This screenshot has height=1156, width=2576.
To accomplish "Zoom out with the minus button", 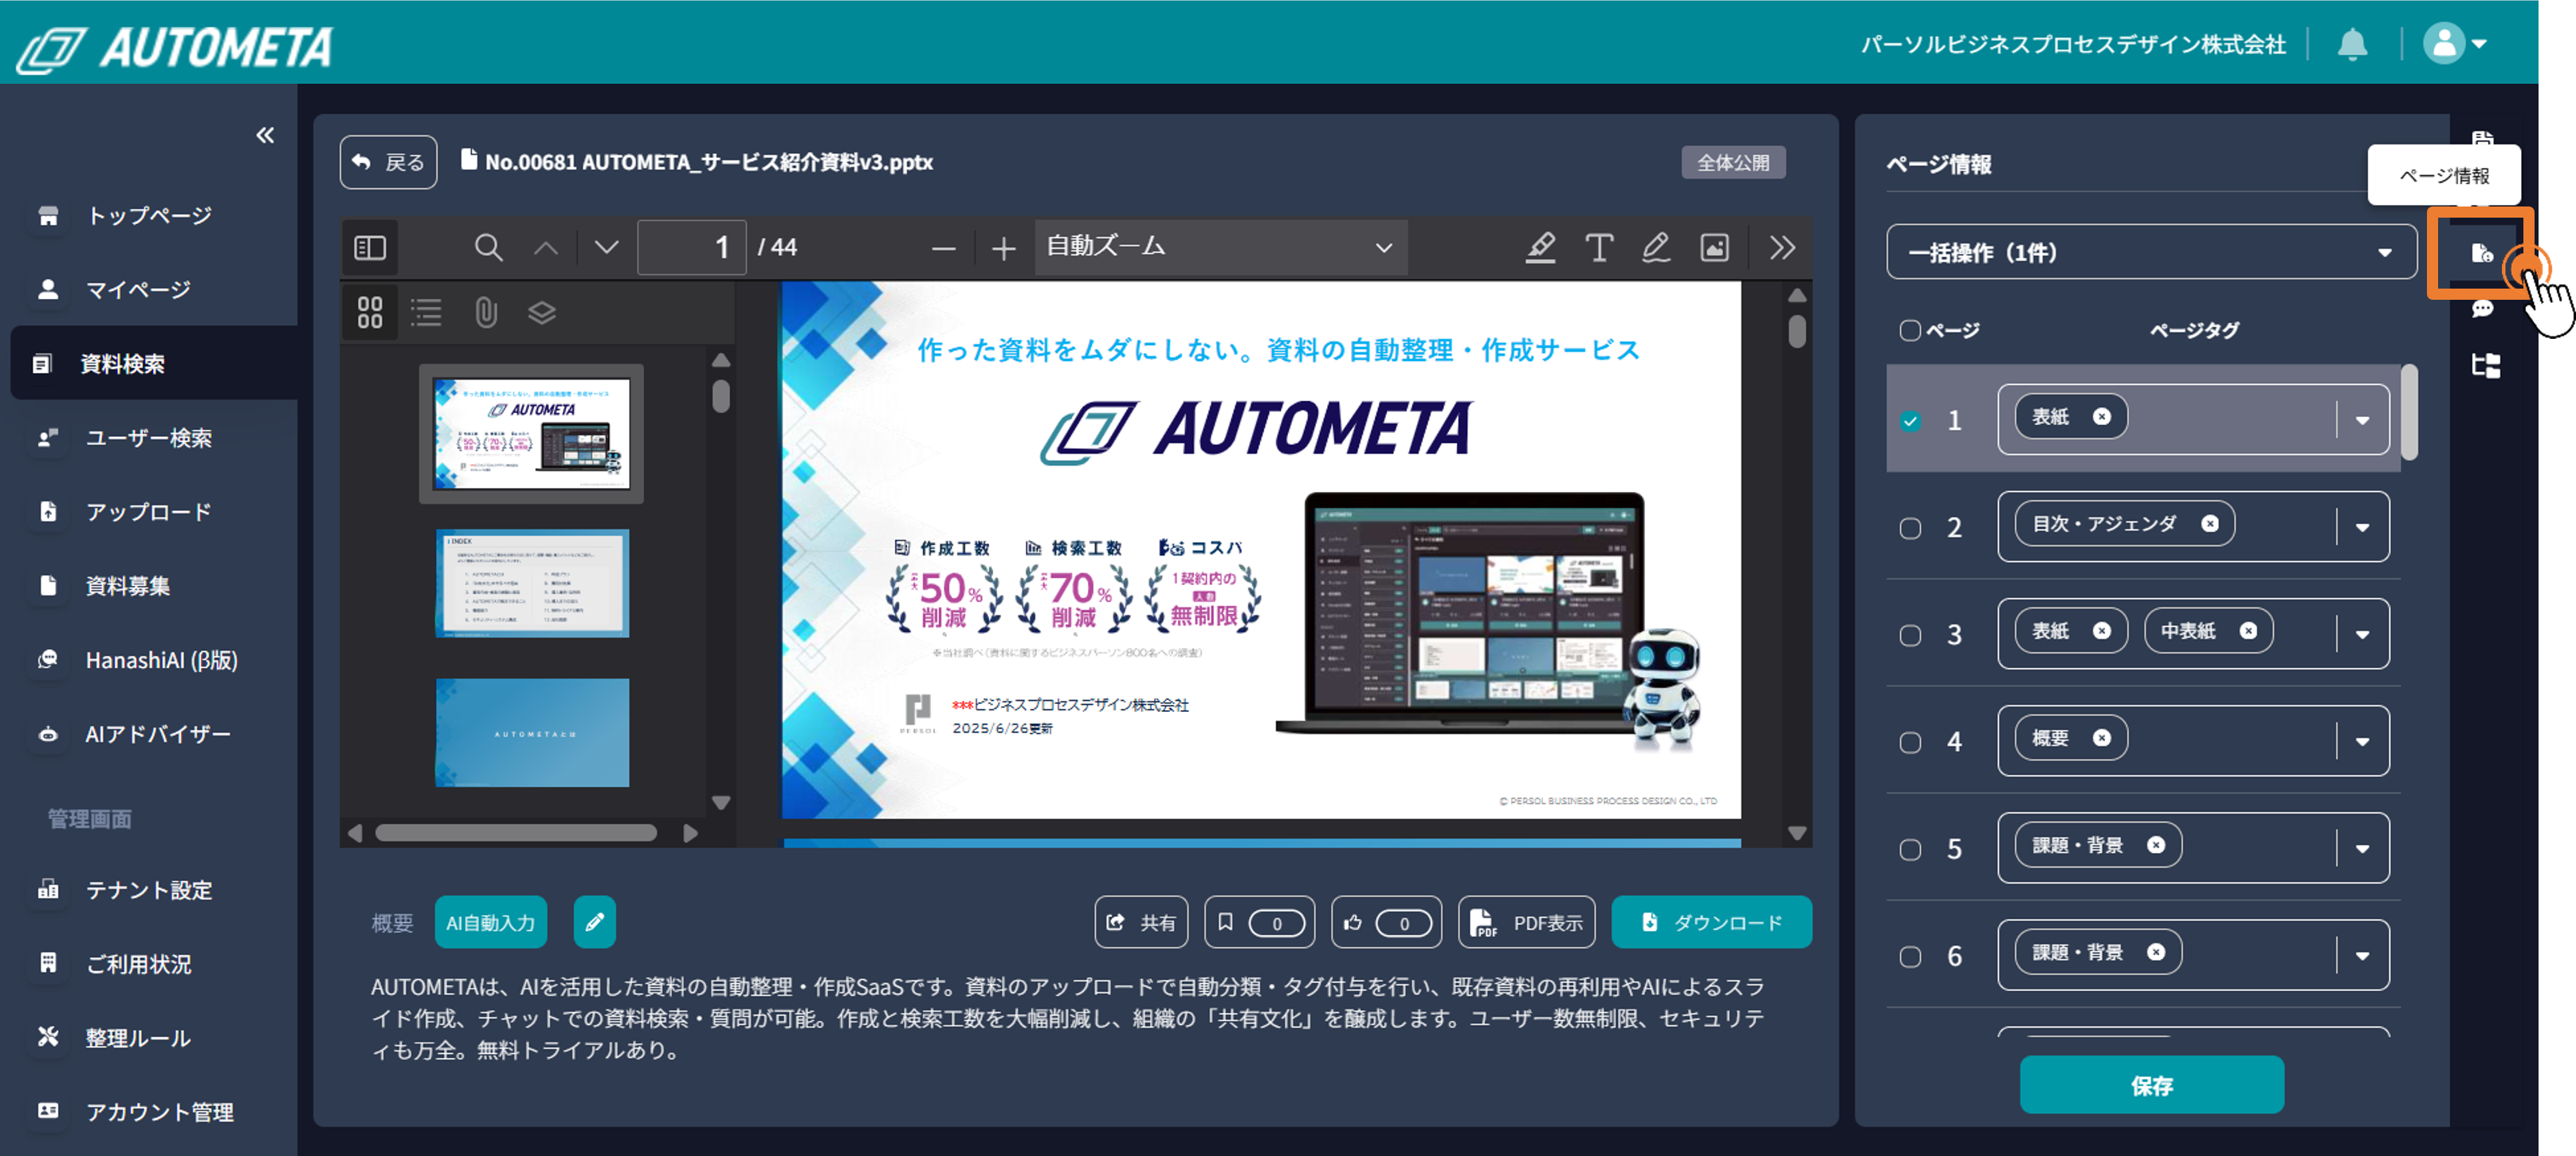I will [943, 248].
